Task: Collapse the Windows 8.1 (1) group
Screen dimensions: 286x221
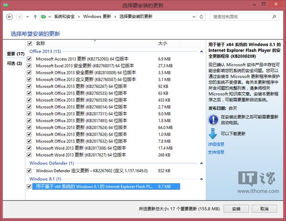Action: pos(201,179)
